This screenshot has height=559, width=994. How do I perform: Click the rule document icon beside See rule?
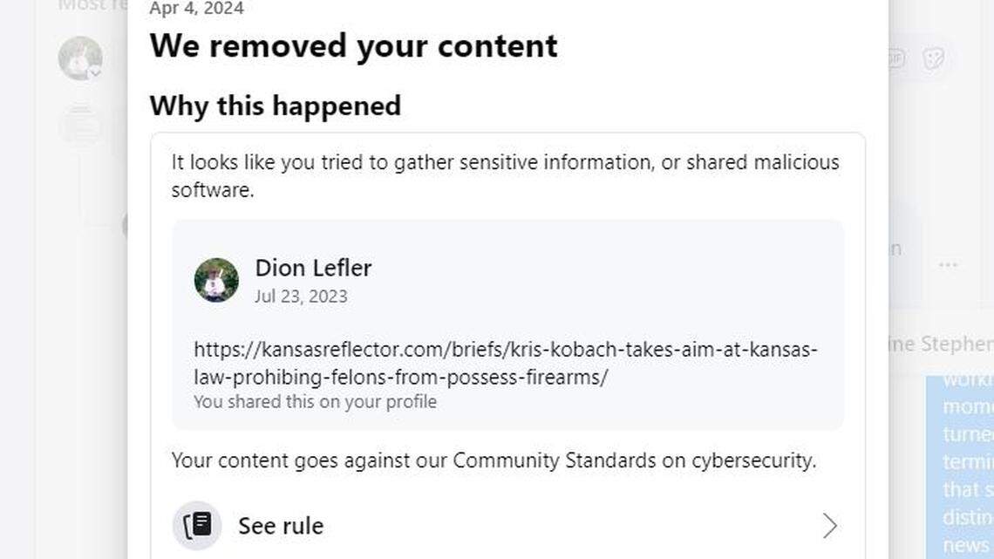197,525
